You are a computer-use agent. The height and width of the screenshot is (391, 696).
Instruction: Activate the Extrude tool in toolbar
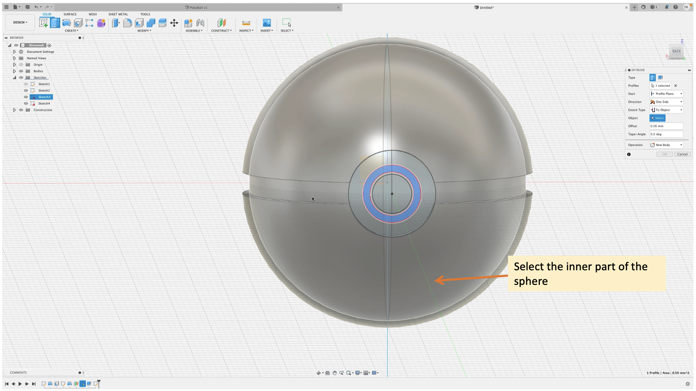(55, 23)
